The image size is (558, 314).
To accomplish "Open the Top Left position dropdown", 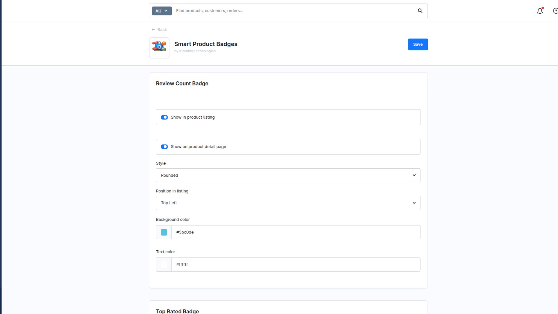I will point(288,203).
